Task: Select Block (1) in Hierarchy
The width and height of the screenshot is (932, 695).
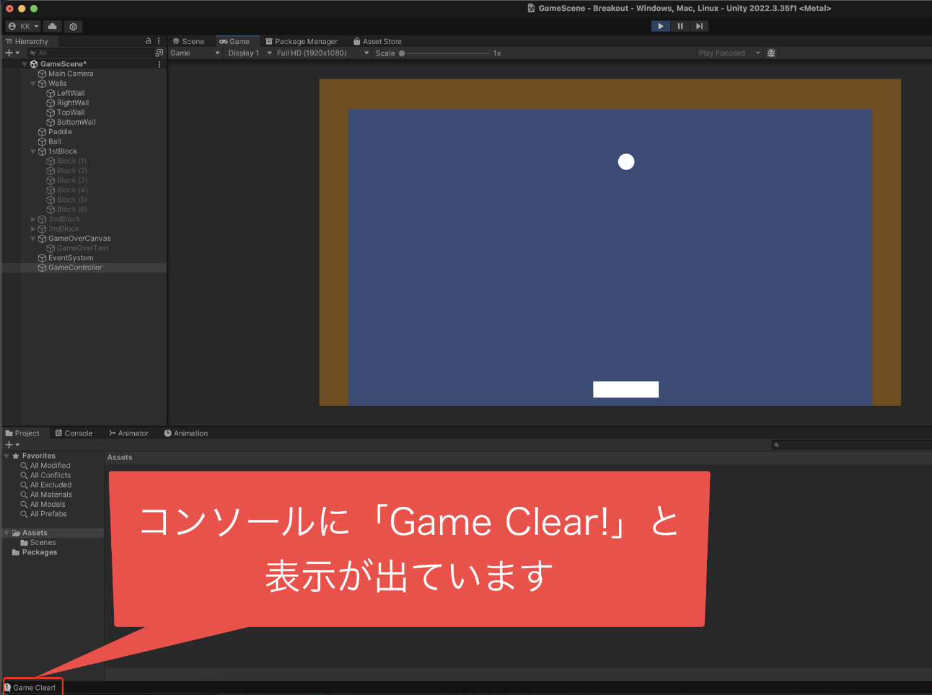Action: pos(66,161)
